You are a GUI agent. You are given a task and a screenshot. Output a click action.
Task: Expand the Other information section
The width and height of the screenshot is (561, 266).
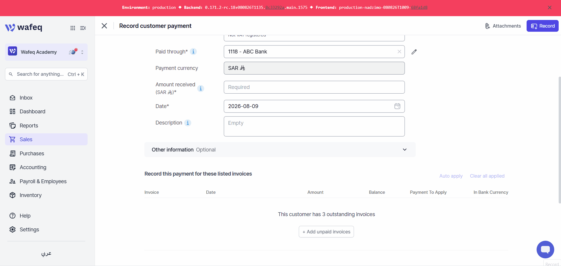click(x=280, y=150)
